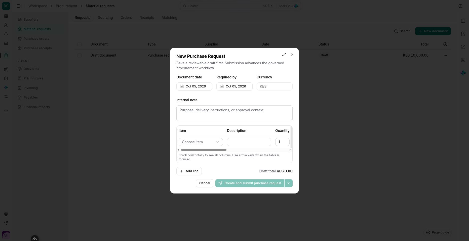The height and width of the screenshot is (241, 469).
Task: Open the help icon in the top bar
Action: [460, 6]
